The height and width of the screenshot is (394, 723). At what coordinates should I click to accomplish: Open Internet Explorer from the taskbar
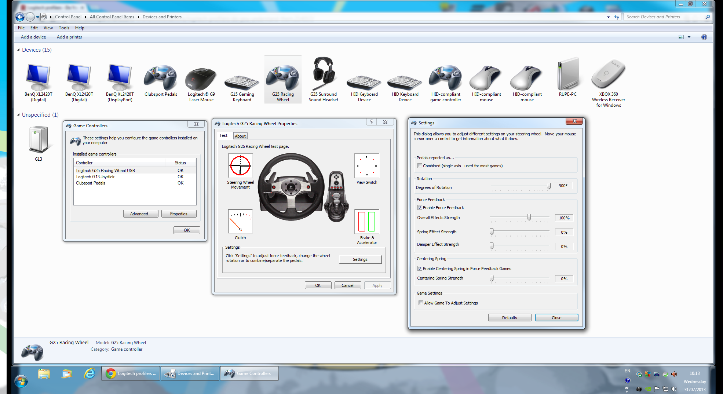(x=90, y=373)
